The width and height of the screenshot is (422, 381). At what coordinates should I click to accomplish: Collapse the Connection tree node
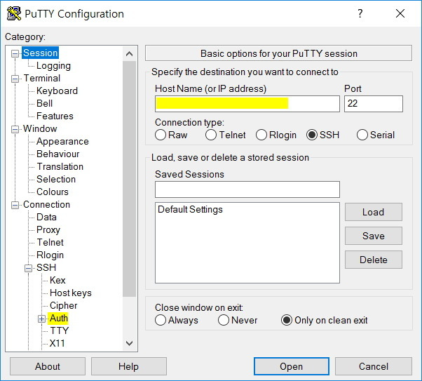[15, 205]
